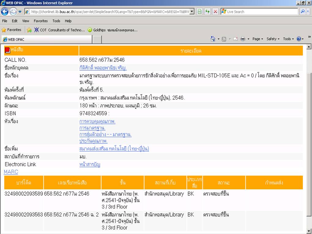Select the WEB OPAC tab
Image resolution: width=312 pixels, height=234 pixels.
coord(47,39)
